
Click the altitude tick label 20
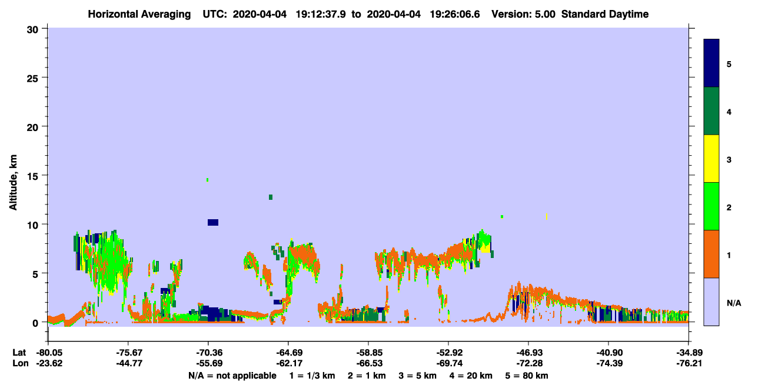pos(34,126)
